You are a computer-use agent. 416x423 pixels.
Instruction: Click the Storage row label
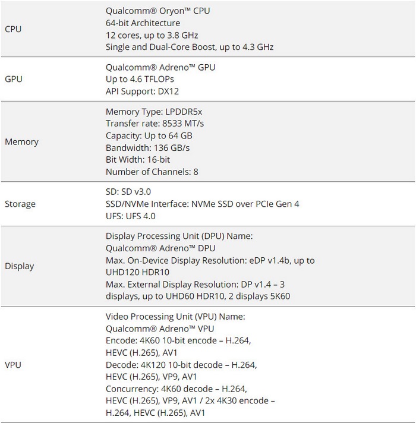(x=20, y=204)
